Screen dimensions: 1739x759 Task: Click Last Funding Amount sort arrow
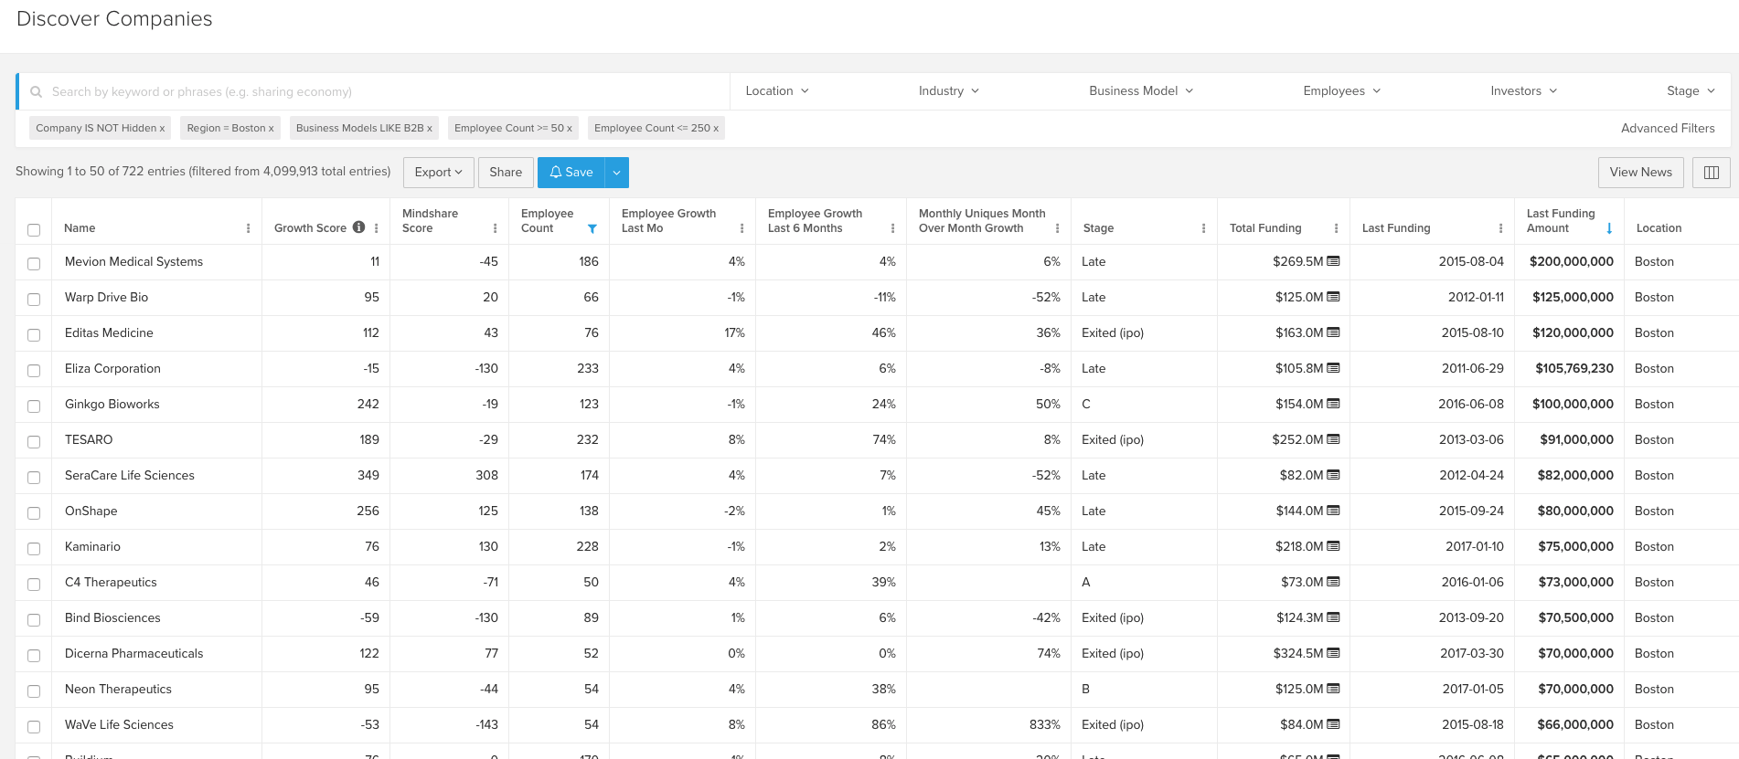(1609, 228)
